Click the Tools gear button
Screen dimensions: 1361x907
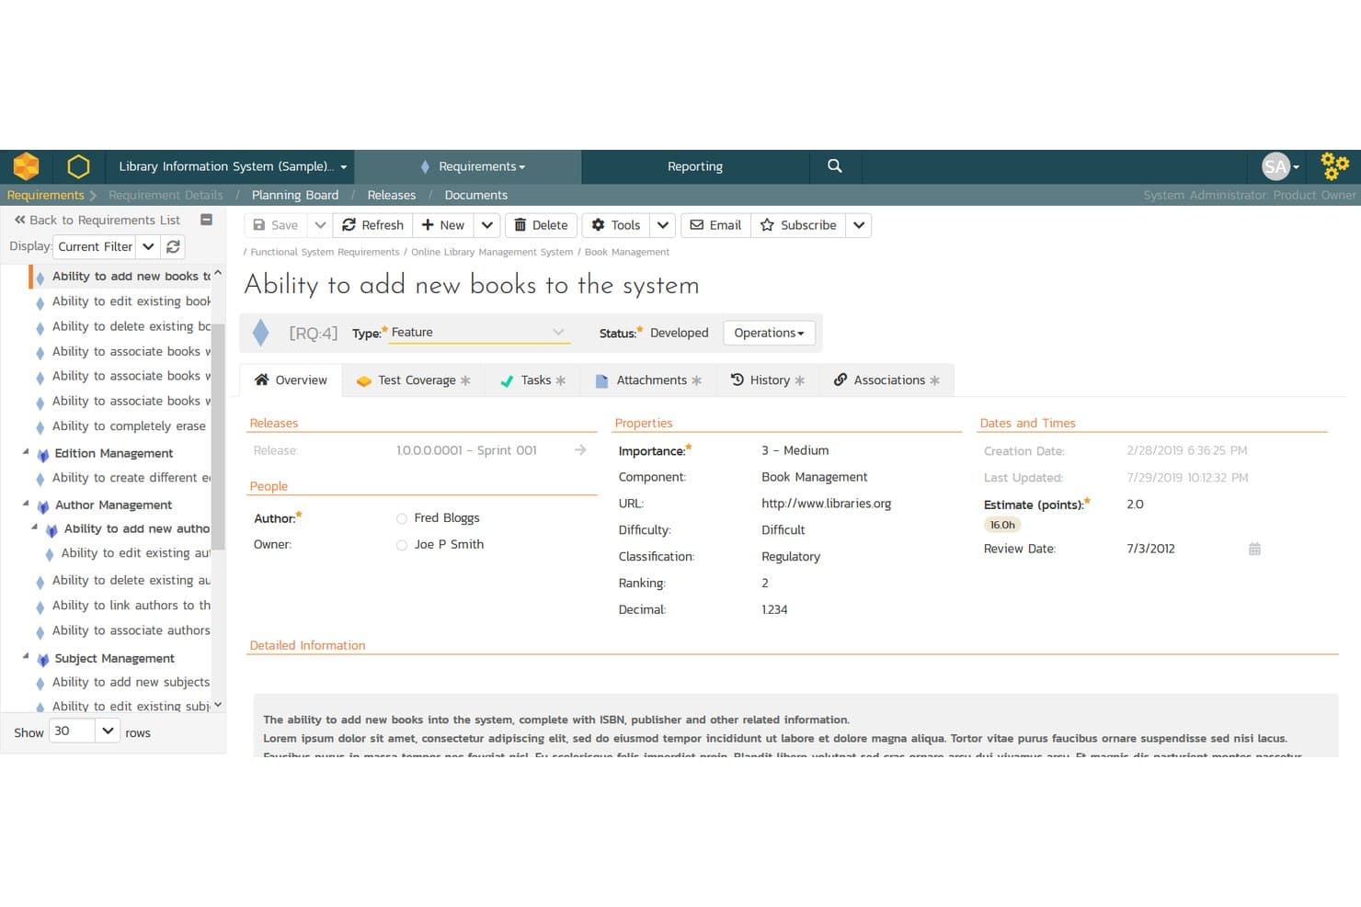coord(615,225)
